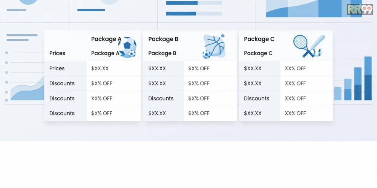This screenshot has height=188, width=377.
Task: Click the large soccer ball icon on Package A
Action: click(127, 47)
